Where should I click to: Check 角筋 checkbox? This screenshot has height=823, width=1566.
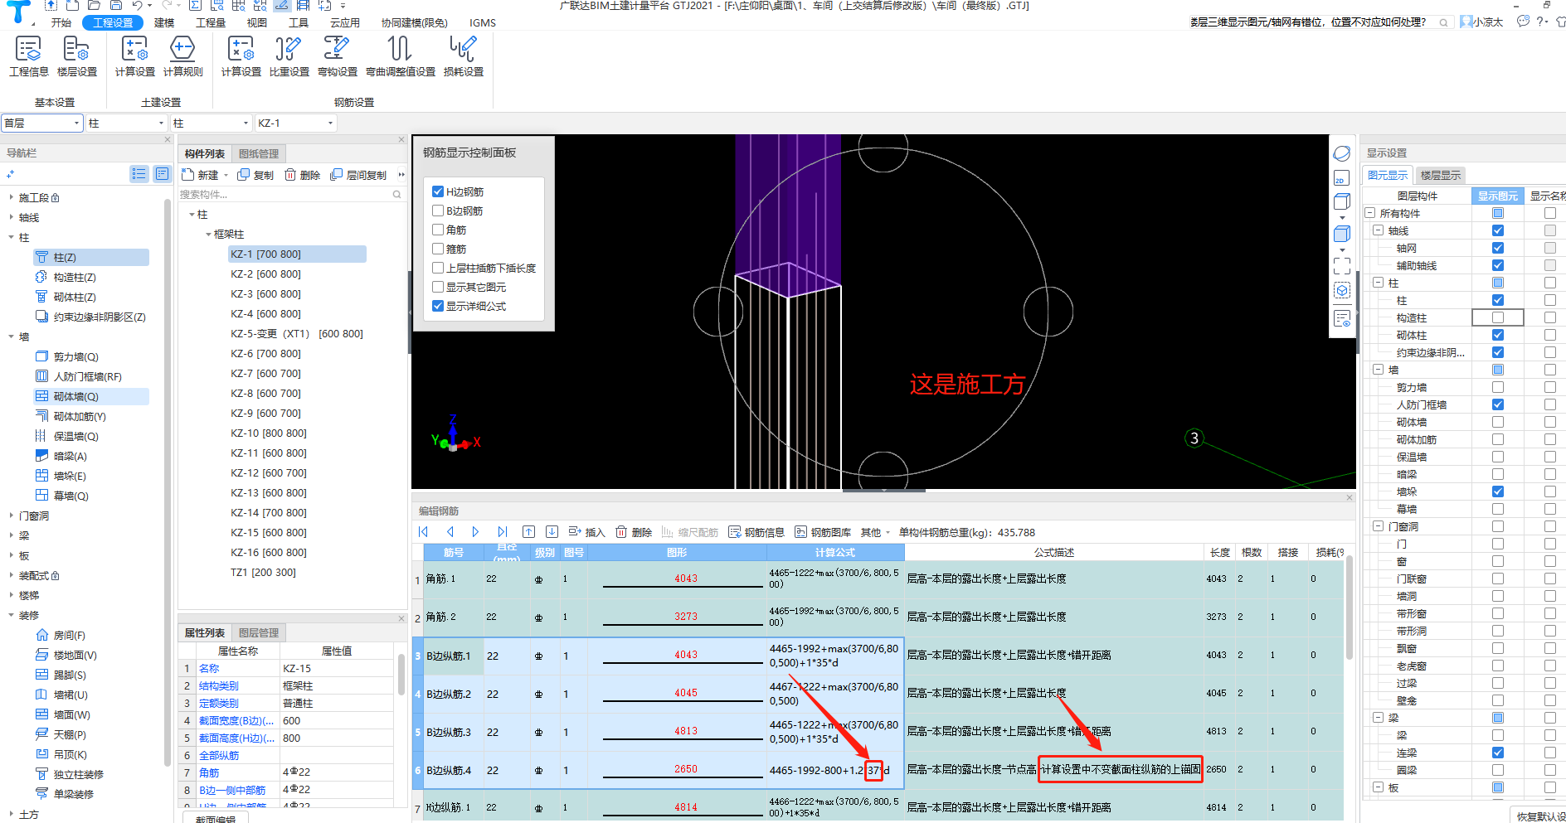coord(438,230)
